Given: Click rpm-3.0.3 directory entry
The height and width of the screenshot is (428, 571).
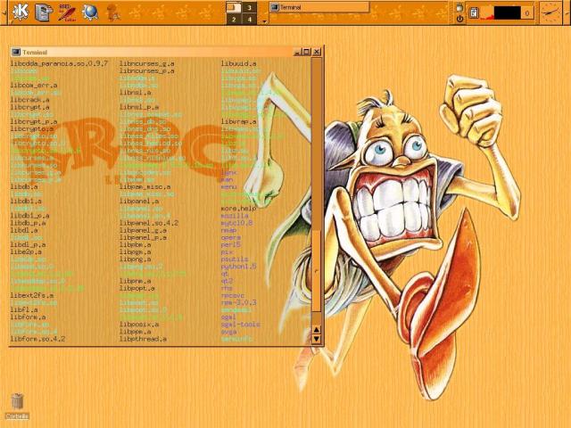Looking at the screenshot, I should pos(238,303).
